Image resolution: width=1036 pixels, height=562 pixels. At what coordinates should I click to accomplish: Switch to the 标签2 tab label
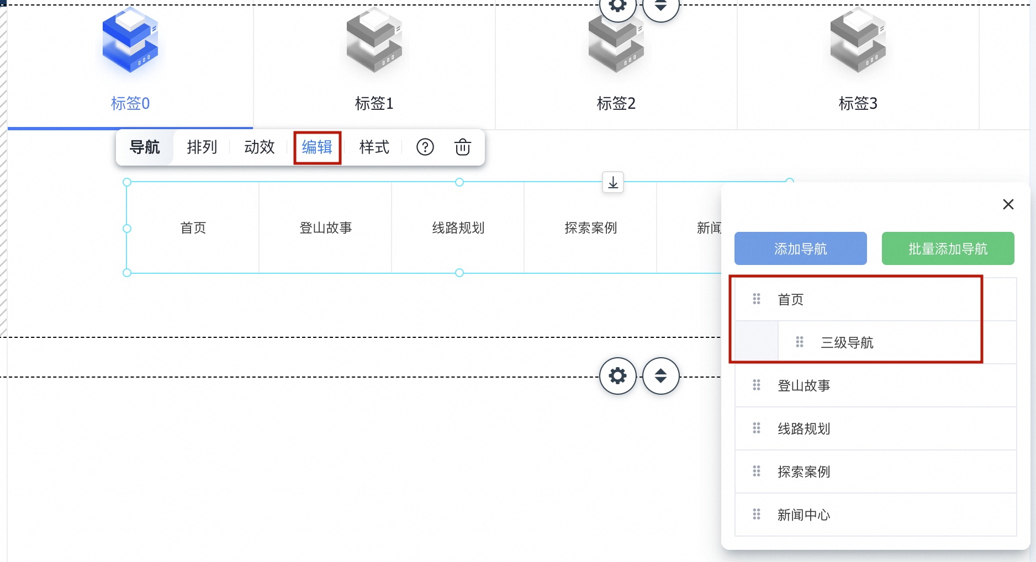point(616,103)
